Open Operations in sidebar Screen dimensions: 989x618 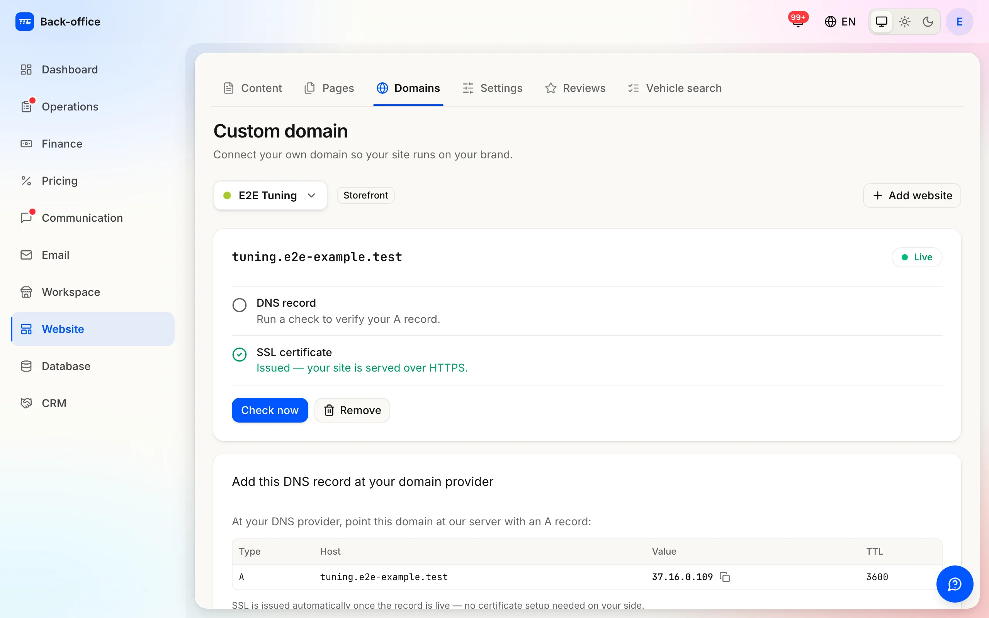pyautogui.click(x=93, y=107)
